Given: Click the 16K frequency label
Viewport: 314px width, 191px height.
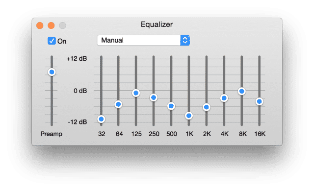Looking at the screenshot, I should click(x=260, y=134).
